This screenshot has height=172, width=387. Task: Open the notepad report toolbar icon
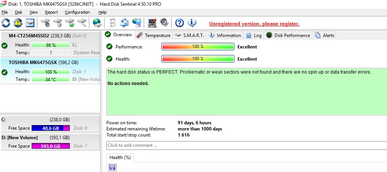pos(112,23)
